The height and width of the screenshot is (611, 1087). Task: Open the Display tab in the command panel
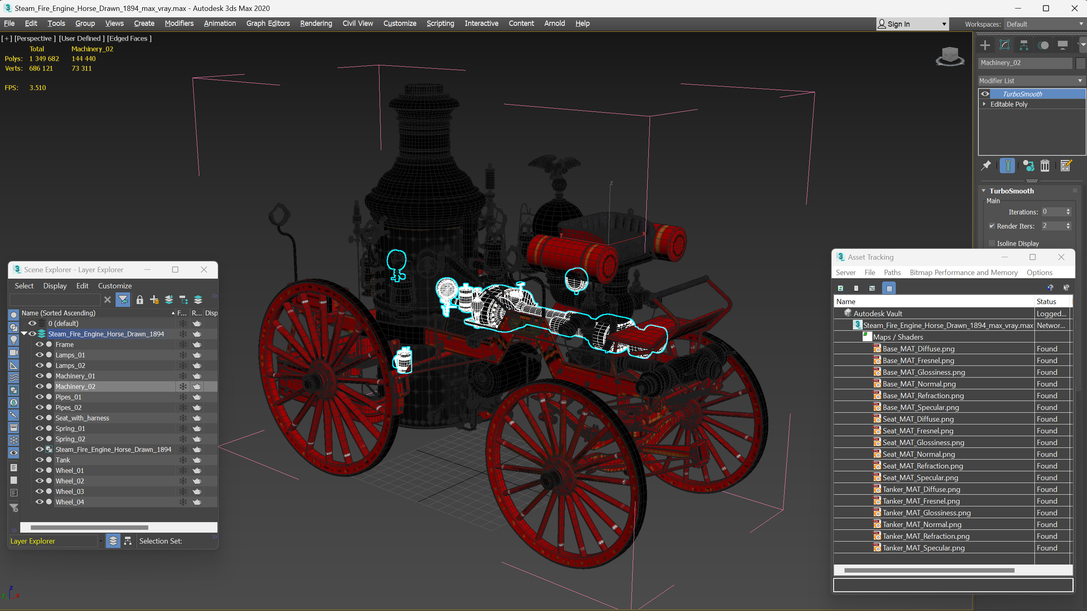(1062, 45)
